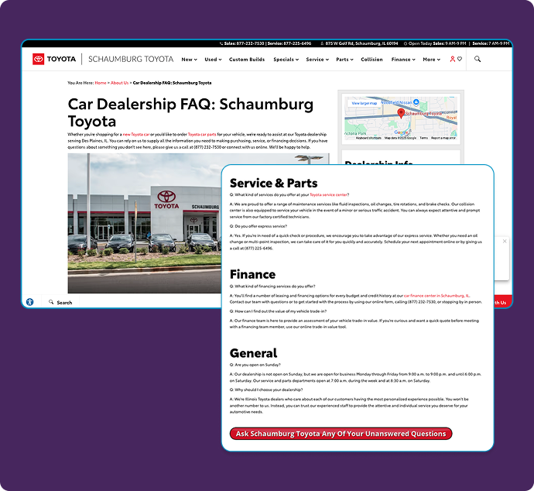This screenshot has height=491, width=534.
Task: Go to the Collision page
Action: pos(371,60)
